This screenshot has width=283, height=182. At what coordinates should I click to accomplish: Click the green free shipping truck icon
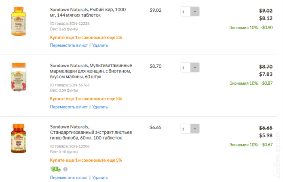tap(55, 169)
